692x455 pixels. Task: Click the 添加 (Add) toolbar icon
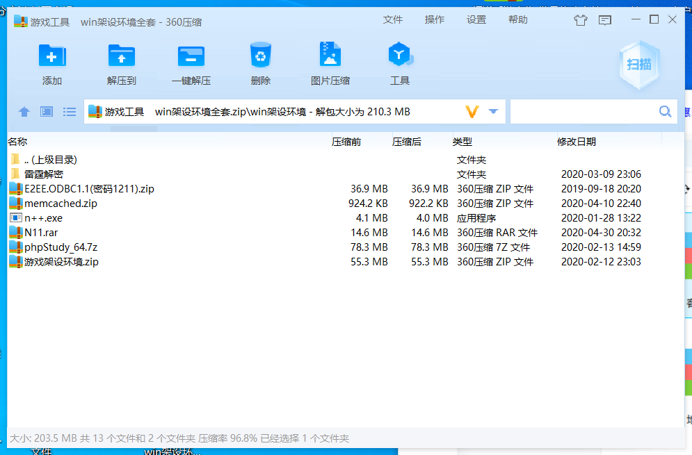tap(52, 56)
